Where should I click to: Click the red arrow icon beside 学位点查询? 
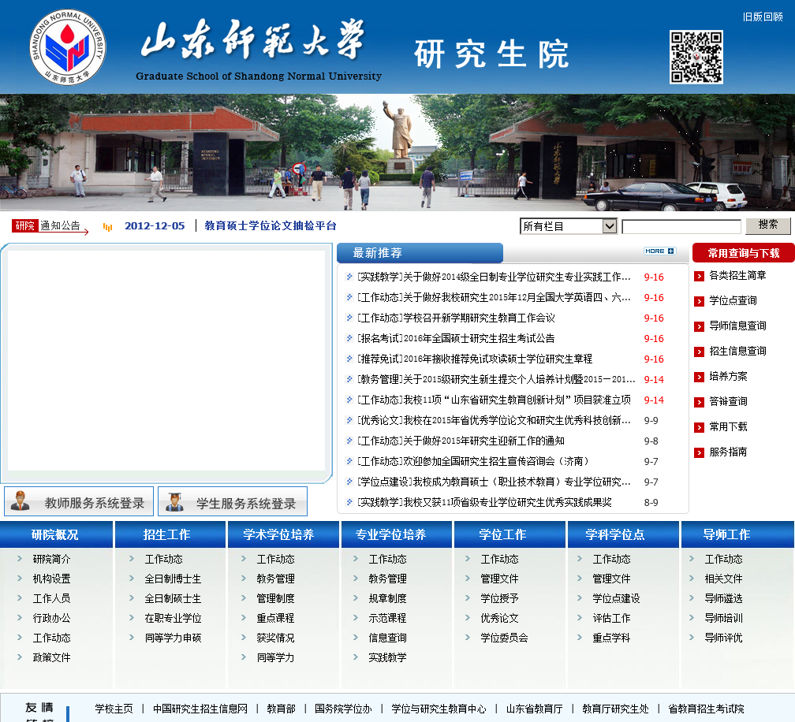coord(699,301)
